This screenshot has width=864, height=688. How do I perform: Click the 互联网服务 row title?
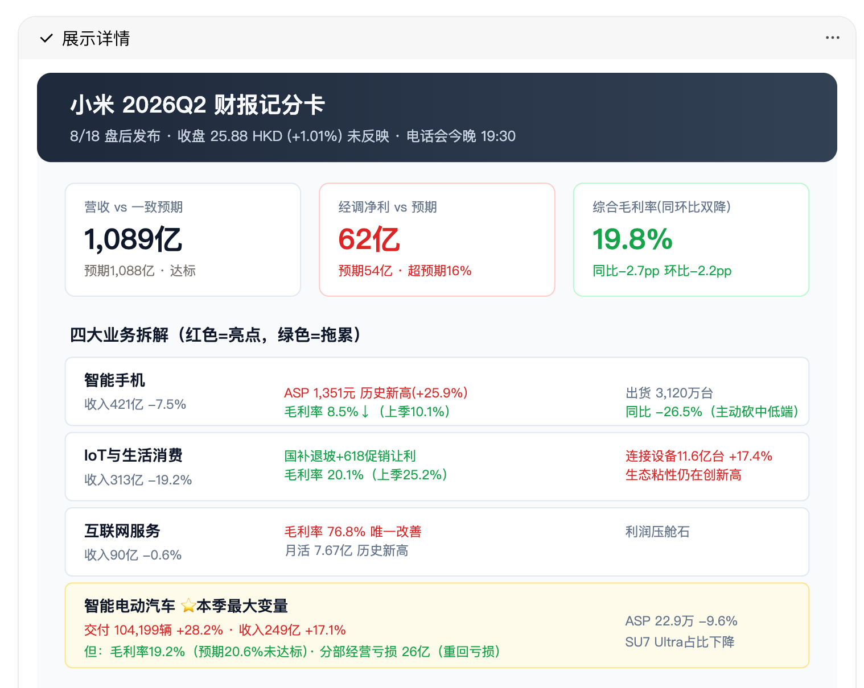click(122, 530)
